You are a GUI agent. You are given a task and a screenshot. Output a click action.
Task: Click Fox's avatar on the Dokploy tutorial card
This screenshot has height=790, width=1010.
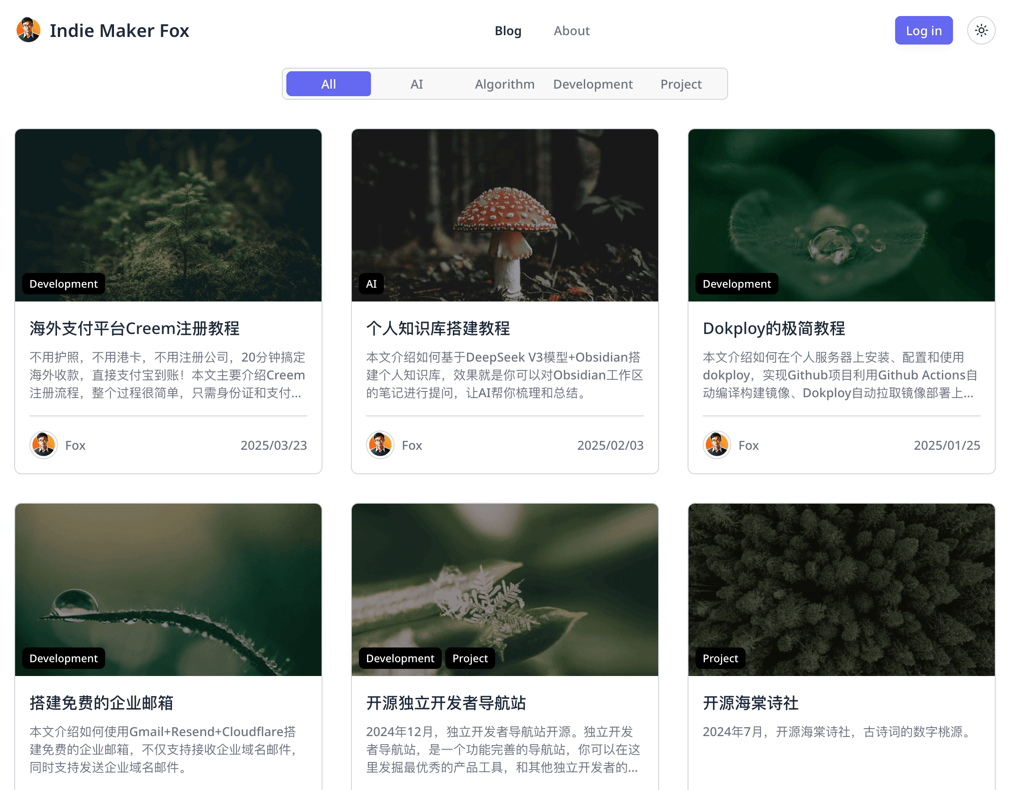pos(717,445)
